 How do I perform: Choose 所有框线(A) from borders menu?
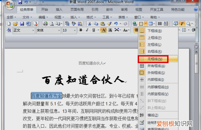point(158,66)
